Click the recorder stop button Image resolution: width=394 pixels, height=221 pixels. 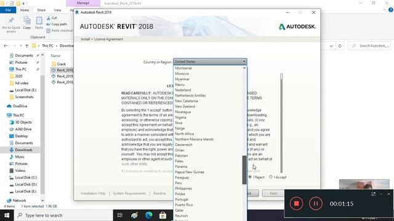click(297, 203)
